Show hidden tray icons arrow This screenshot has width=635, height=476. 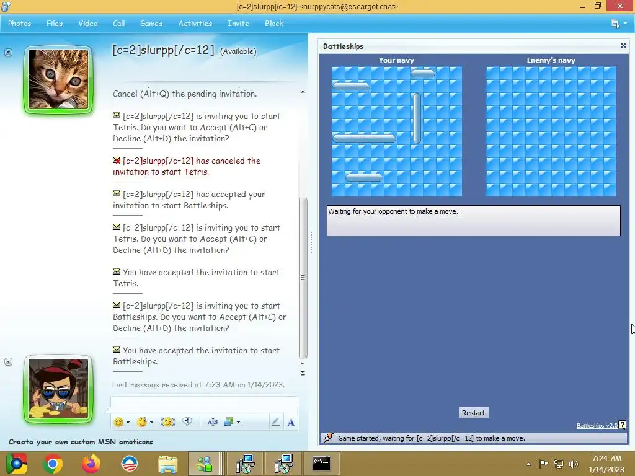(x=528, y=464)
